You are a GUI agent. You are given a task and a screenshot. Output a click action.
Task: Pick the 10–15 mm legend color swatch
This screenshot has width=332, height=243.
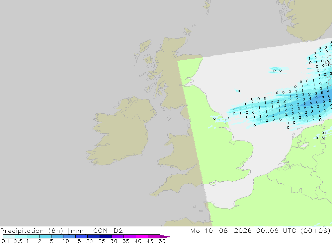(69, 236)
